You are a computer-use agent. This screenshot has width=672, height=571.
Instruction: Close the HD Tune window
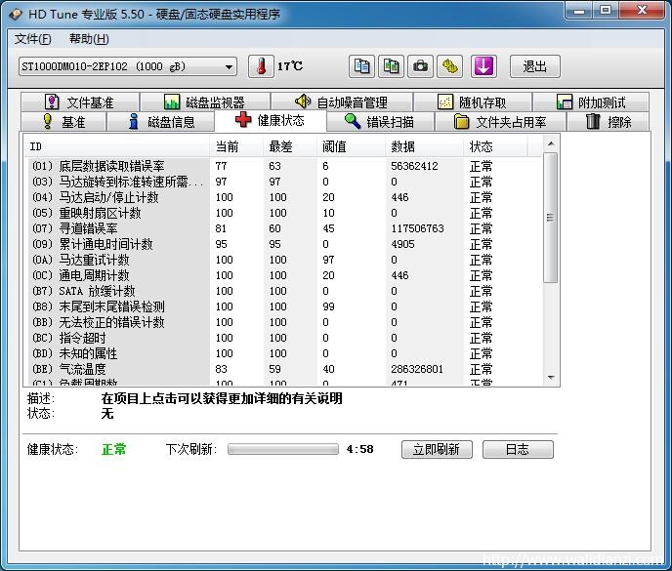pos(642,11)
